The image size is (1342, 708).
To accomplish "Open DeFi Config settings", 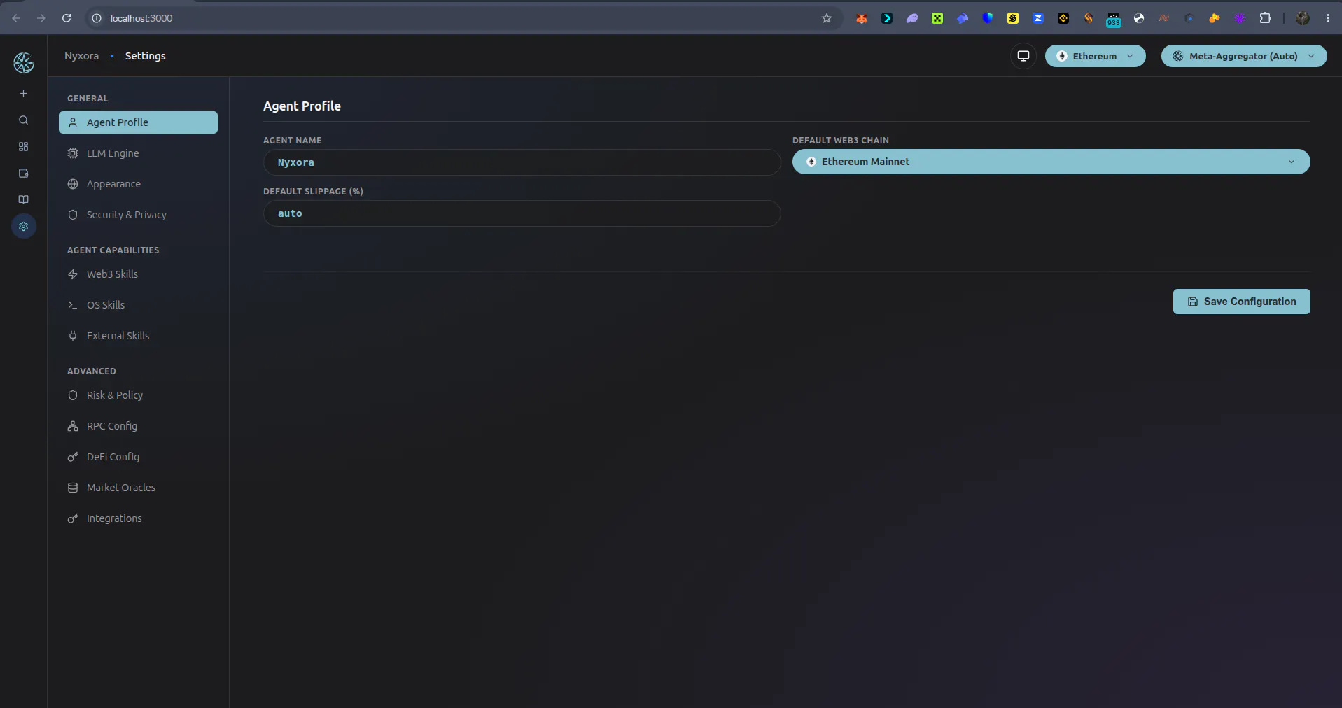I will coord(138,457).
